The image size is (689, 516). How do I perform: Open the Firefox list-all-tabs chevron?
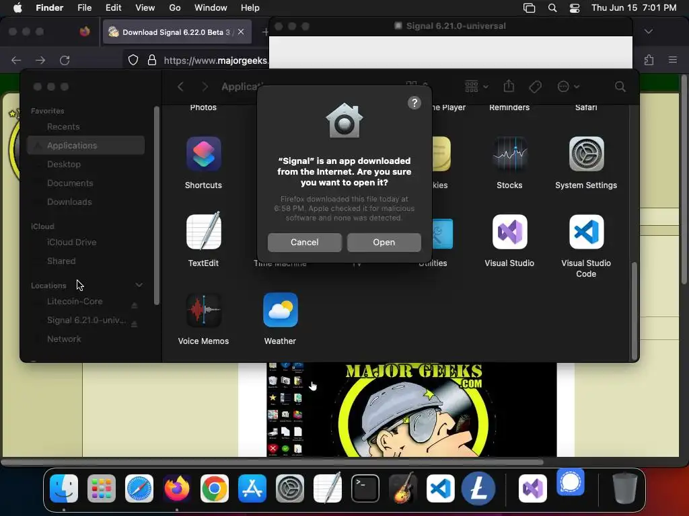649,31
